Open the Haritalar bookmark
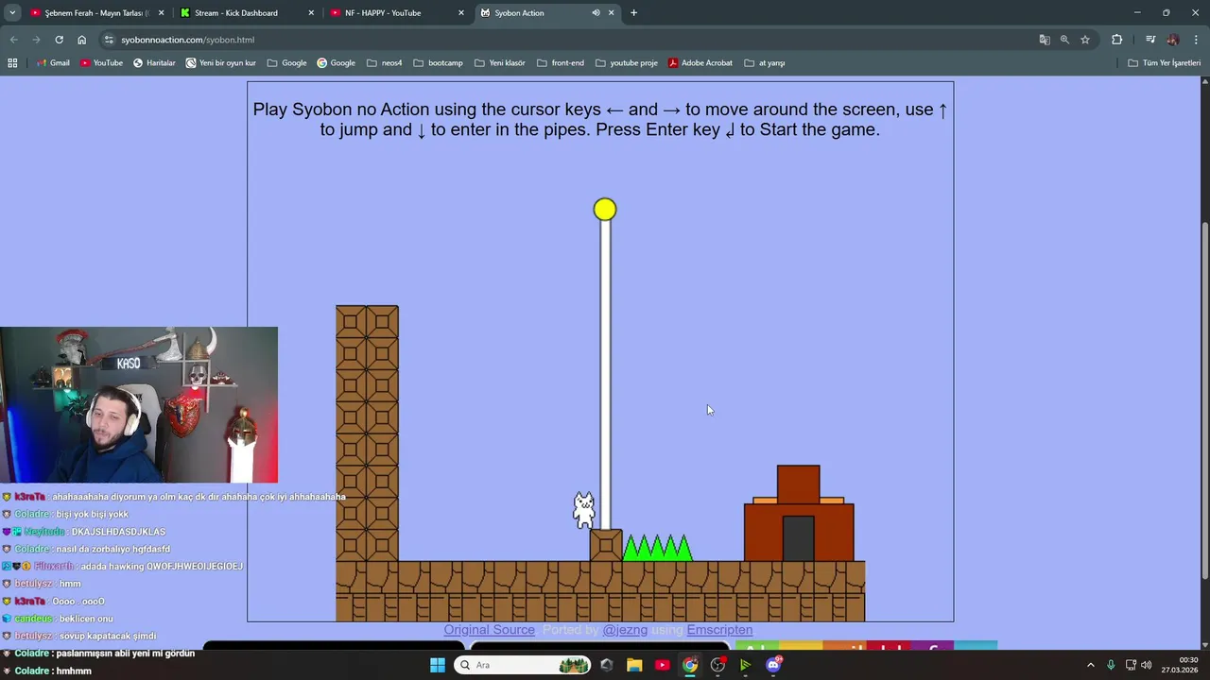 click(x=154, y=63)
